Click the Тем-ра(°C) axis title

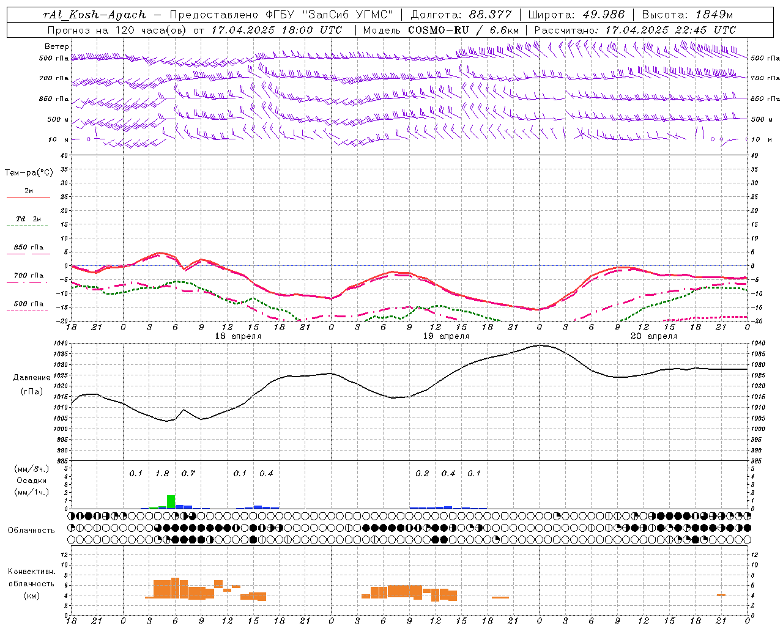tap(29, 172)
